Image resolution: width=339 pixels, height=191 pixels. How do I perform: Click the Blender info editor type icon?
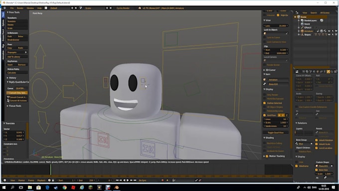4,8
